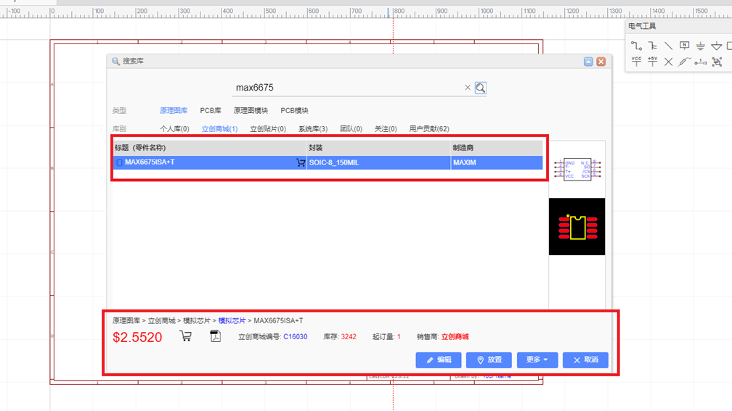Click the 电气工具 panel title
Viewport: 732px width, 411px height.
642,26
